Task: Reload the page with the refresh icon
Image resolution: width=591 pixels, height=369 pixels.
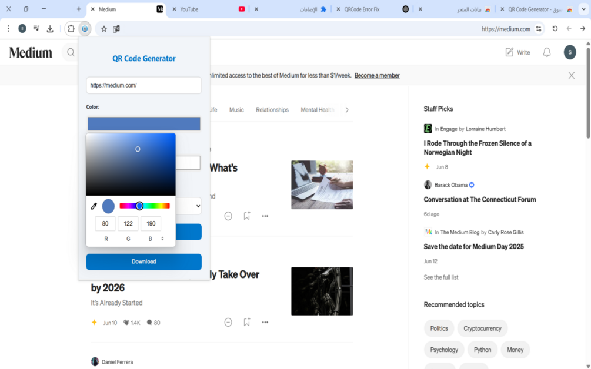Action: [x=555, y=29]
